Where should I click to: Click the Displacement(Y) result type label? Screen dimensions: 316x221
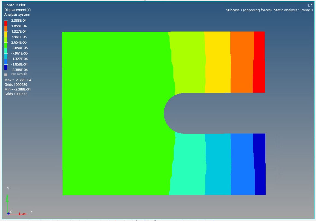[18, 10]
